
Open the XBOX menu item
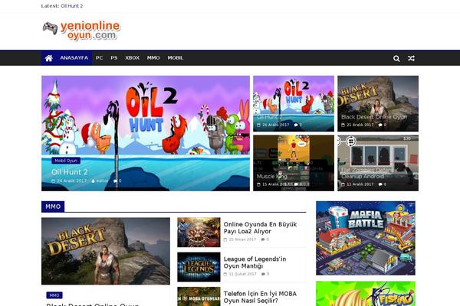133,57
